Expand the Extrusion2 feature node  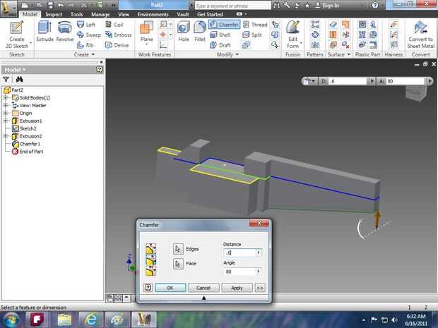pos(6,136)
